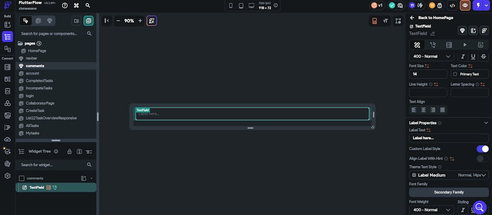Open the Custom Functions icon in the left rail
The image size is (492, 215).
tap(7, 127)
